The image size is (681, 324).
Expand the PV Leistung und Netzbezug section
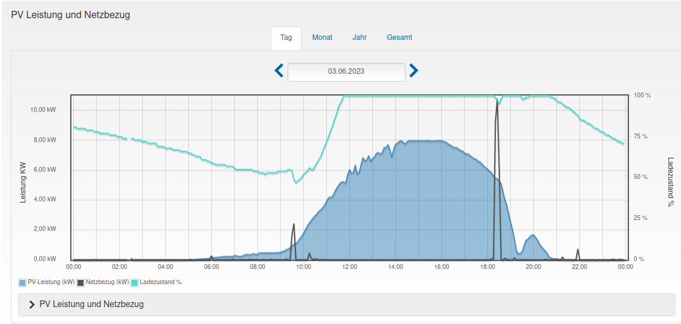pyautogui.click(x=347, y=305)
